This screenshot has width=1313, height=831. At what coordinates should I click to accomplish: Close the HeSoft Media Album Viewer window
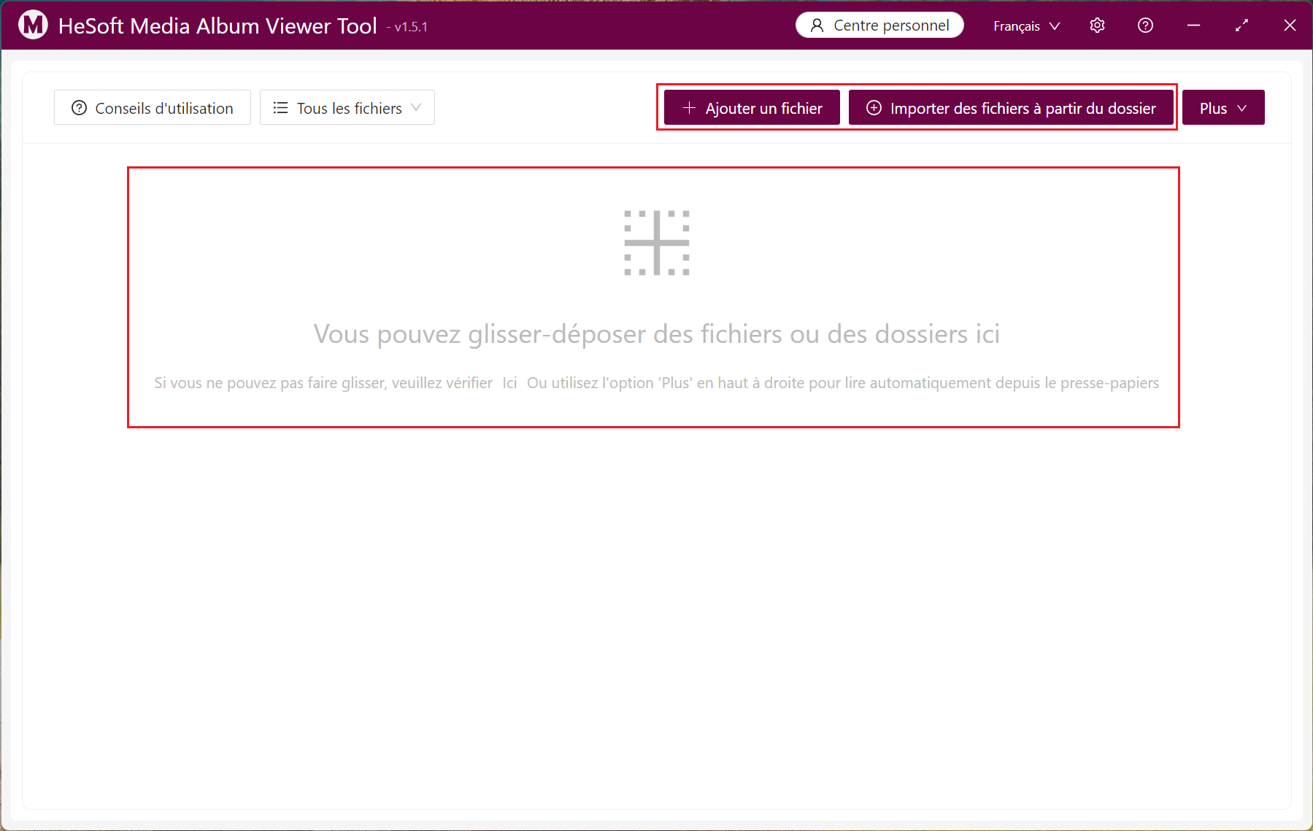pos(1290,26)
